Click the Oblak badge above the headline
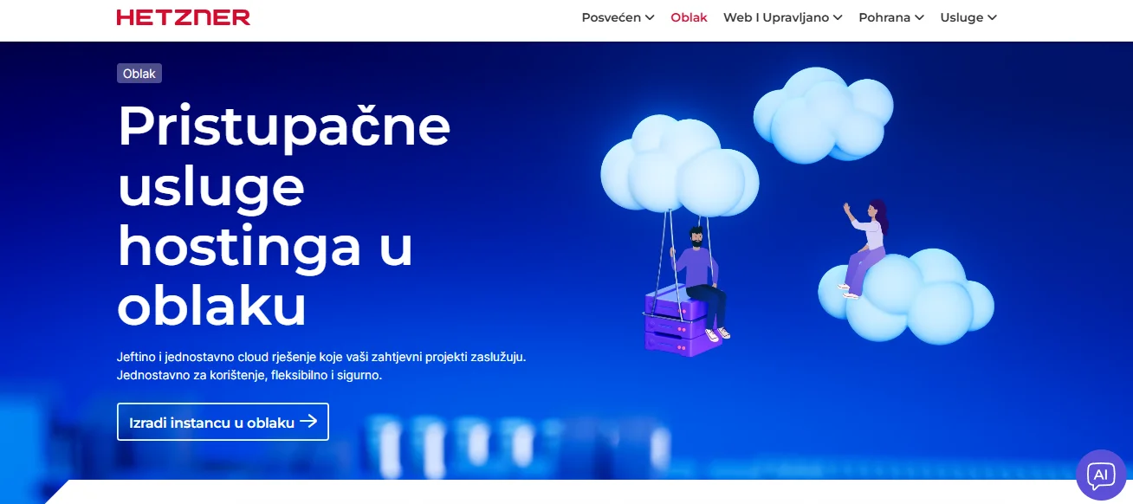1133x504 pixels. pyautogui.click(x=139, y=74)
